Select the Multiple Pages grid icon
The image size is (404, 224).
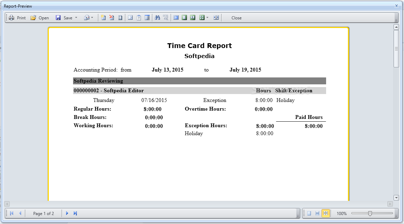[x=202, y=18]
